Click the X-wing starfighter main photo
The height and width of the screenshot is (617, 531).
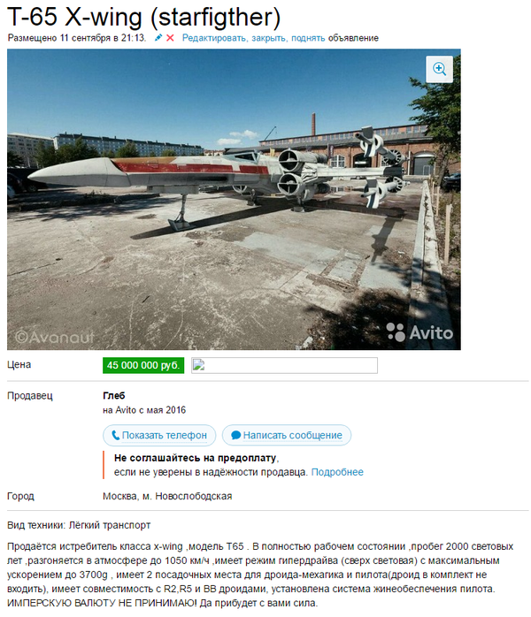click(234, 199)
